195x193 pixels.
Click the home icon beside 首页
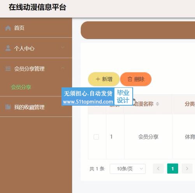coord(8,28)
